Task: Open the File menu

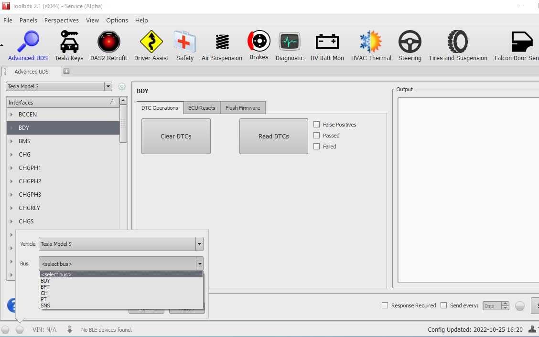Action: pos(8,20)
